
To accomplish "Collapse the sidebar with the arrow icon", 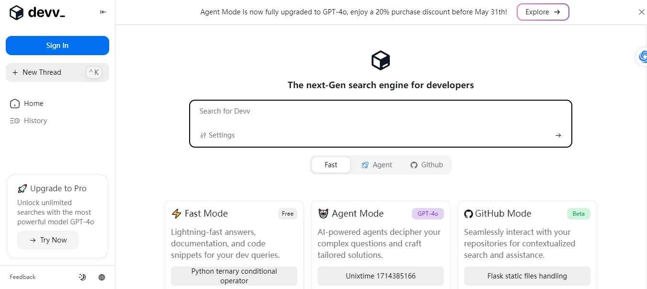I will [103, 12].
